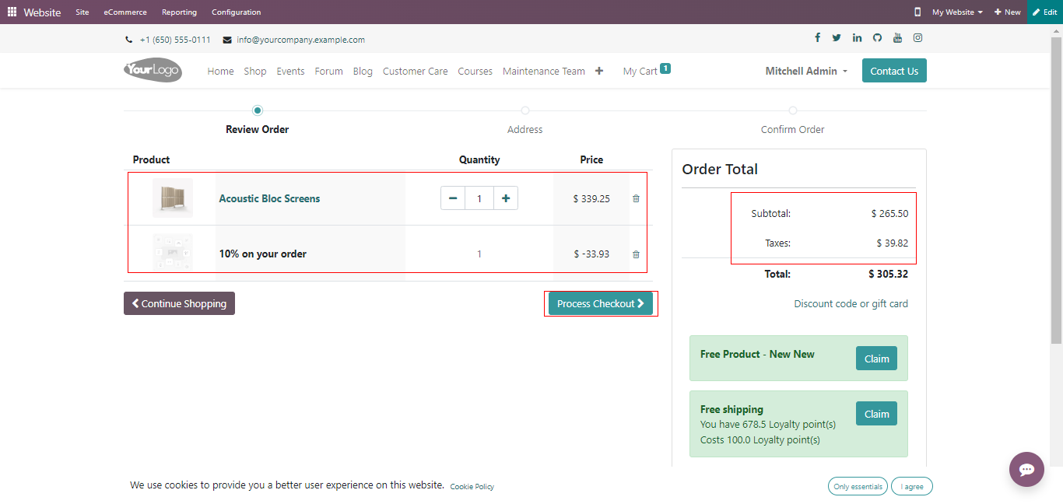Open the GitHub social icon
This screenshot has width=1063, height=504.
point(877,38)
